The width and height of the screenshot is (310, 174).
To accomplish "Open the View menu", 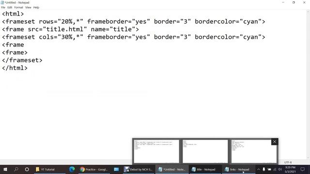I will pyautogui.click(x=28, y=7).
